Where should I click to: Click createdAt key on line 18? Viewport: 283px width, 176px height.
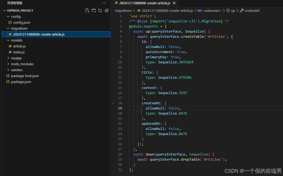click(x=151, y=103)
